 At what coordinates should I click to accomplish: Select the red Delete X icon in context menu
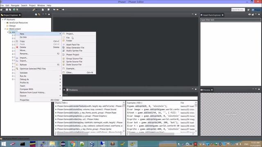[17, 47]
